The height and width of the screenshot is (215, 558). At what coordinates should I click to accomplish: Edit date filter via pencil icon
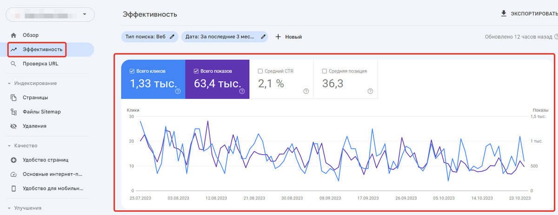click(x=263, y=37)
